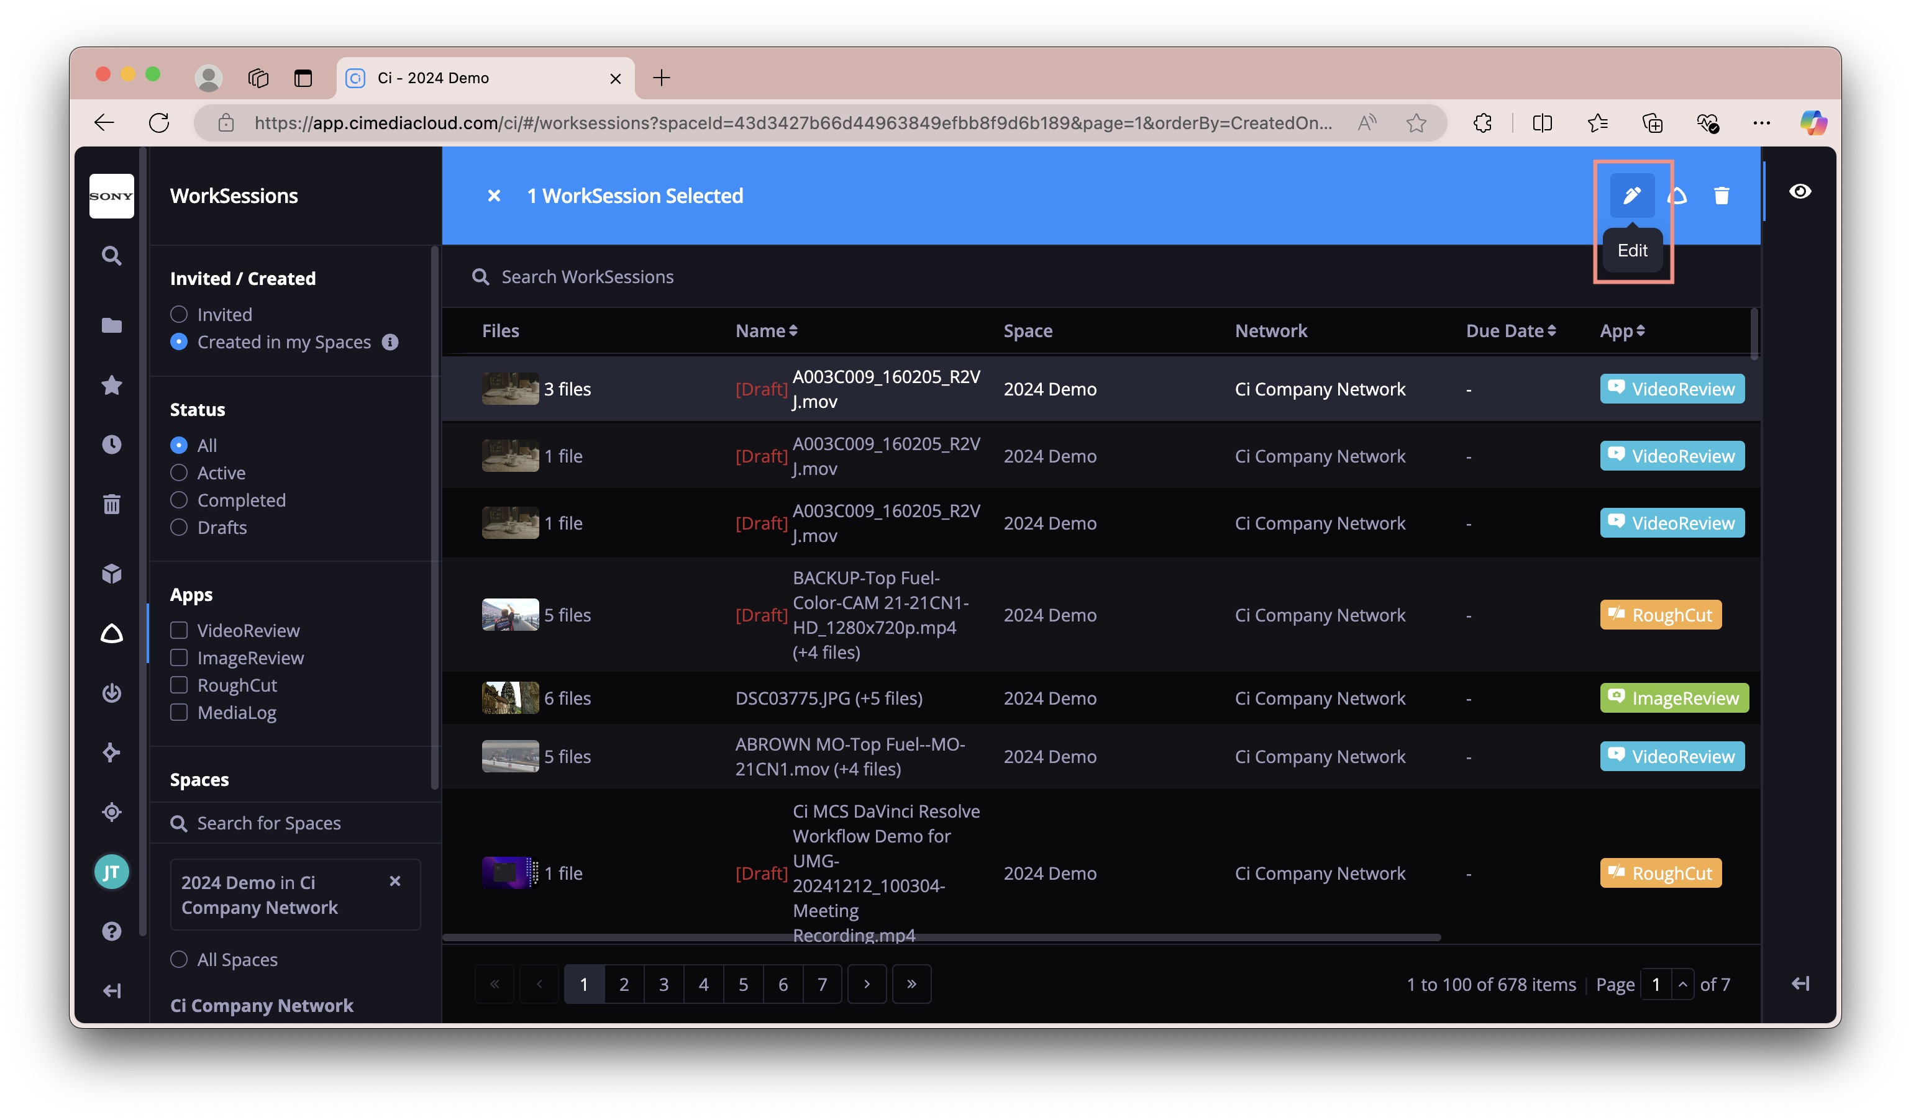The image size is (1911, 1120).
Task: Check the RoughCut app filter
Action: pyautogui.click(x=179, y=684)
